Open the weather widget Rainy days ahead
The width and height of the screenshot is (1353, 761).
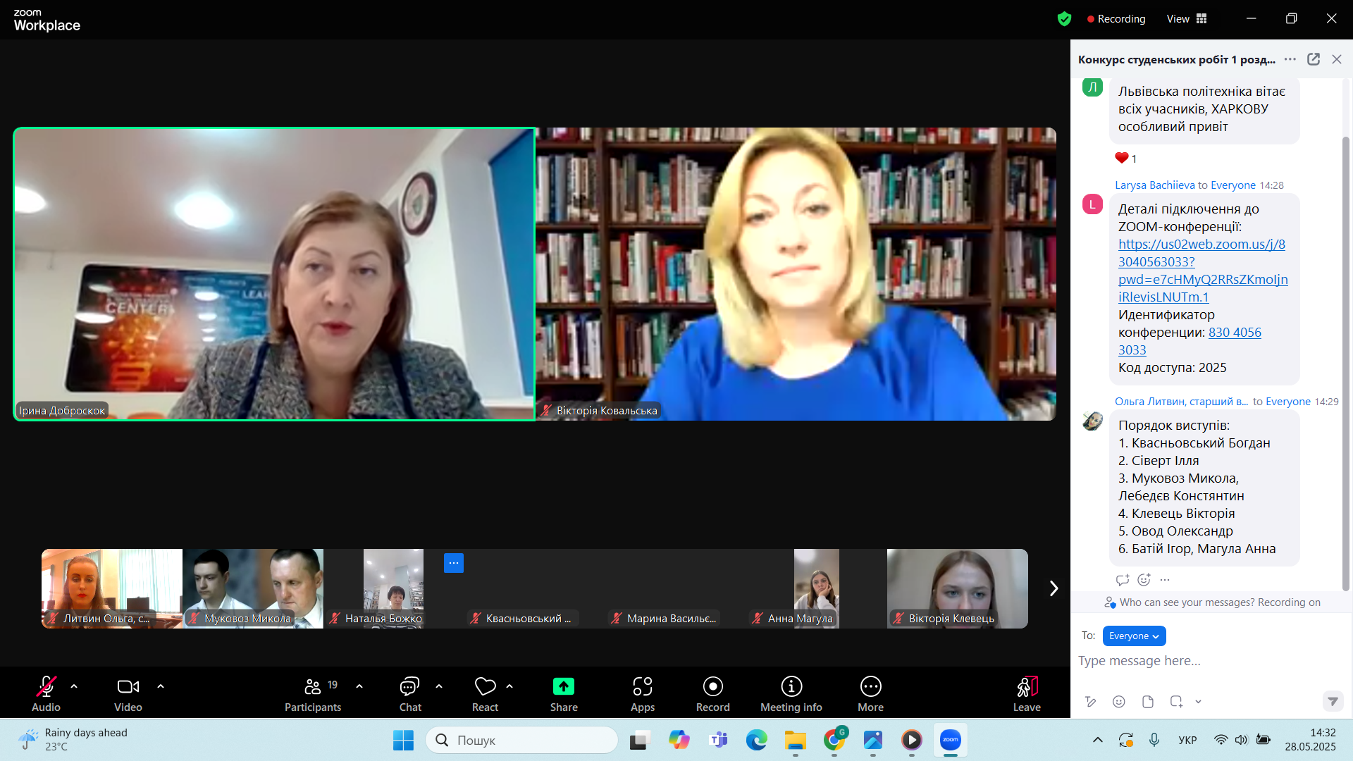(x=73, y=740)
